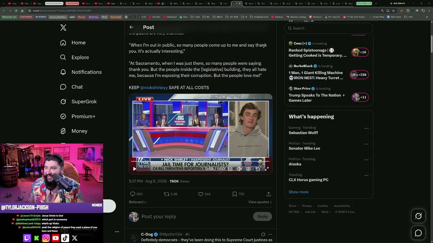Viewport: 433px width, 243px height.
Task: Open picture-in-picture for the video
Action: (x=257, y=169)
